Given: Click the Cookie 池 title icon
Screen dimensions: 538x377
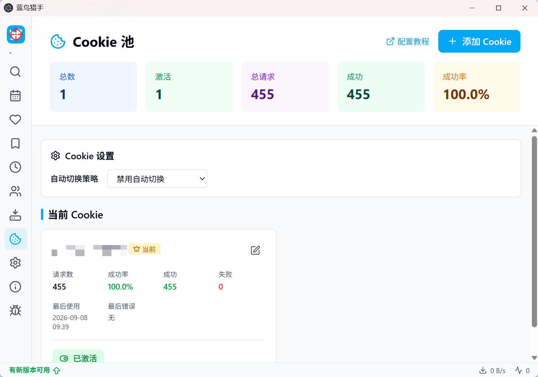Looking at the screenshot, I should 58,42.
